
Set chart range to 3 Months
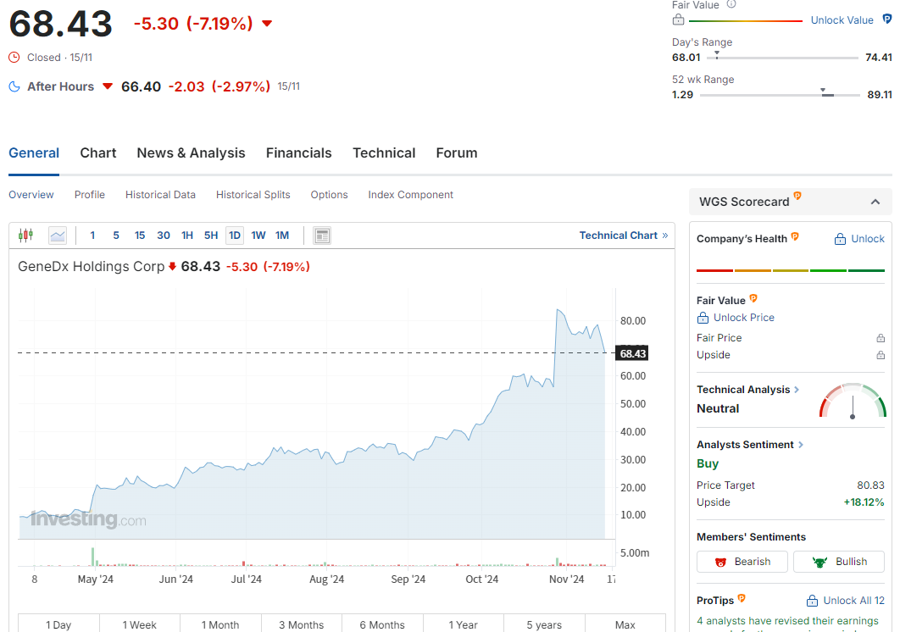(x=302, y=624)
